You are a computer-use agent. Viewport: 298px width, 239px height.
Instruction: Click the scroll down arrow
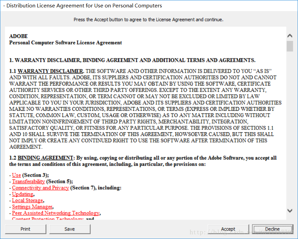coord(290,210)
